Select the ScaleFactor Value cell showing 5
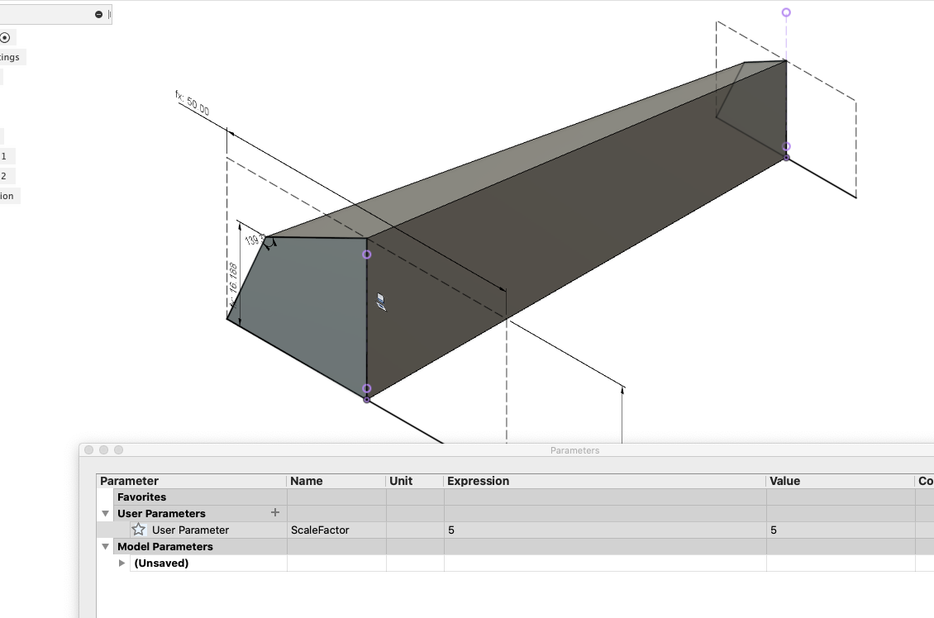Screen dimensions: 934x618 point(841,530)
